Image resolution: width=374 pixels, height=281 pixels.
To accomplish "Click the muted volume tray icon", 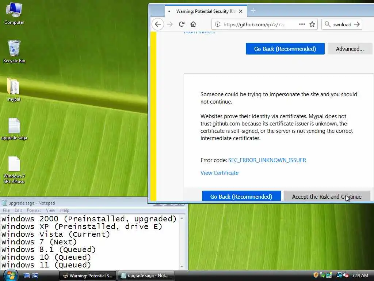I will tap(346, 275).
